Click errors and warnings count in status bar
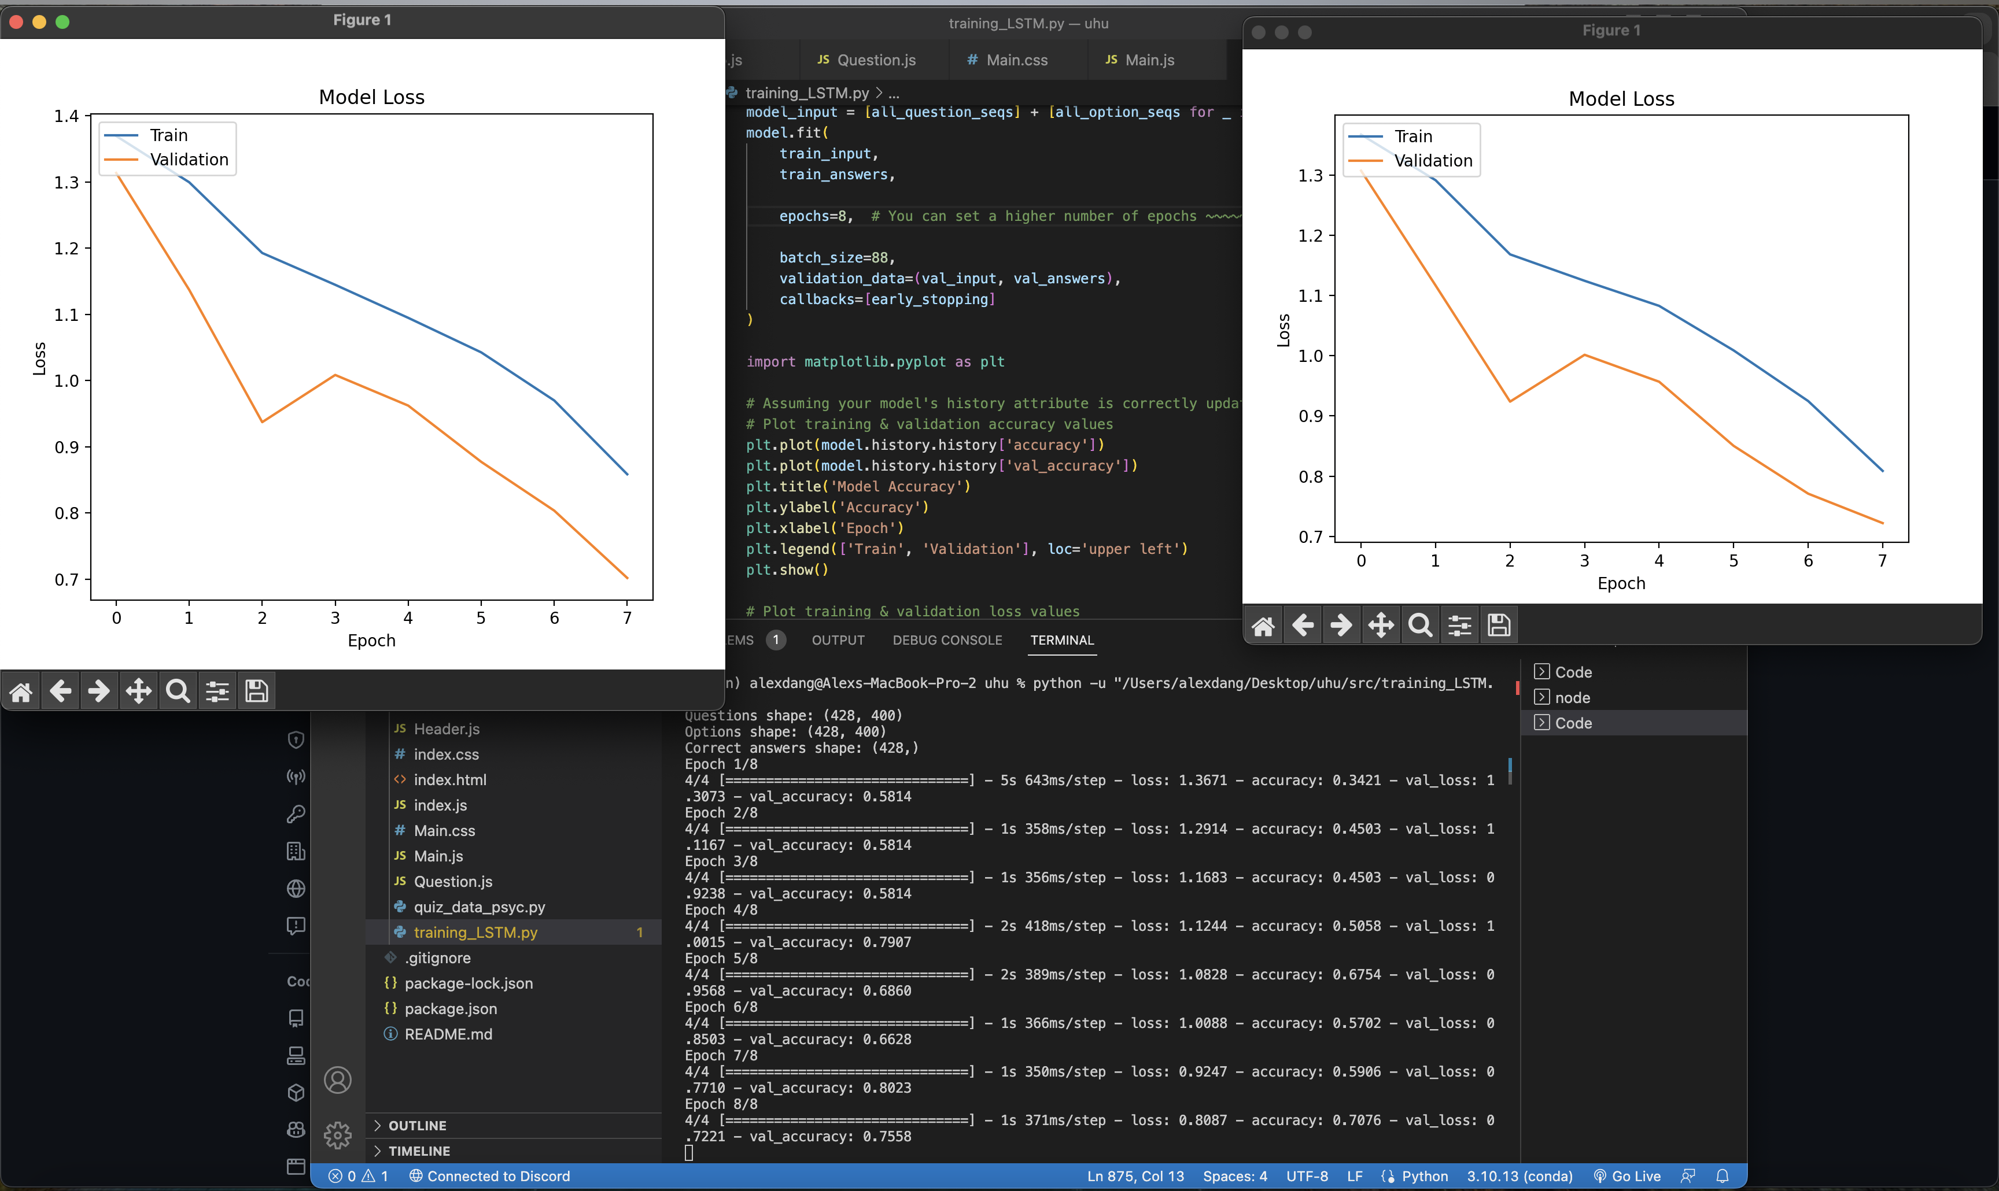This screenshot has height=1191, width=1999. coord(358,1176)
